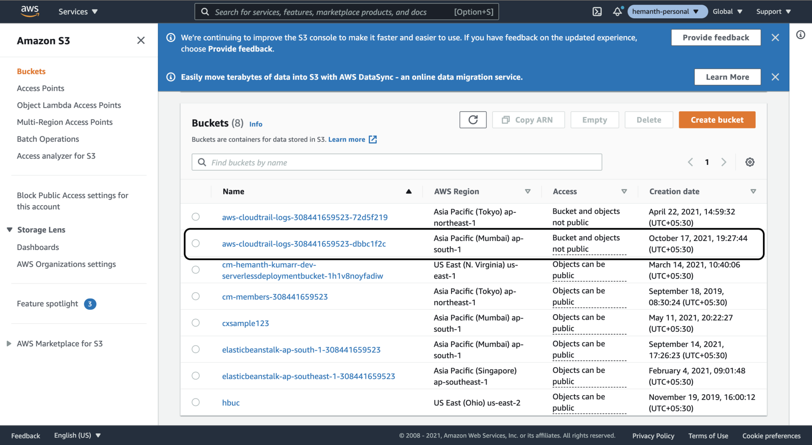Open the hbuc bucket link
The height and width of the screenshot is (445, 812).
click(231, 403)
